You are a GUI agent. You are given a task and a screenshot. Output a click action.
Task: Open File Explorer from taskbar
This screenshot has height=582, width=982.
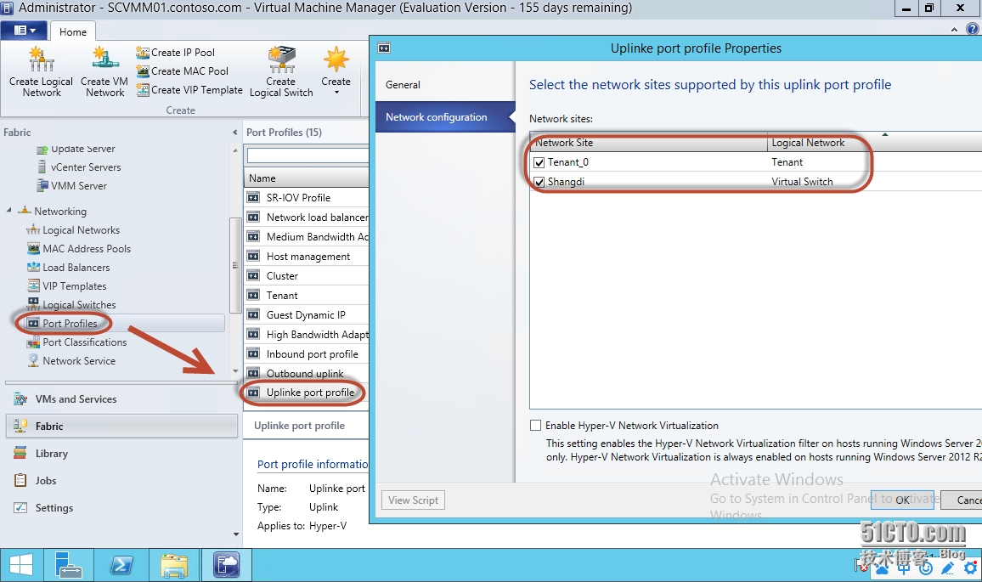174,565
